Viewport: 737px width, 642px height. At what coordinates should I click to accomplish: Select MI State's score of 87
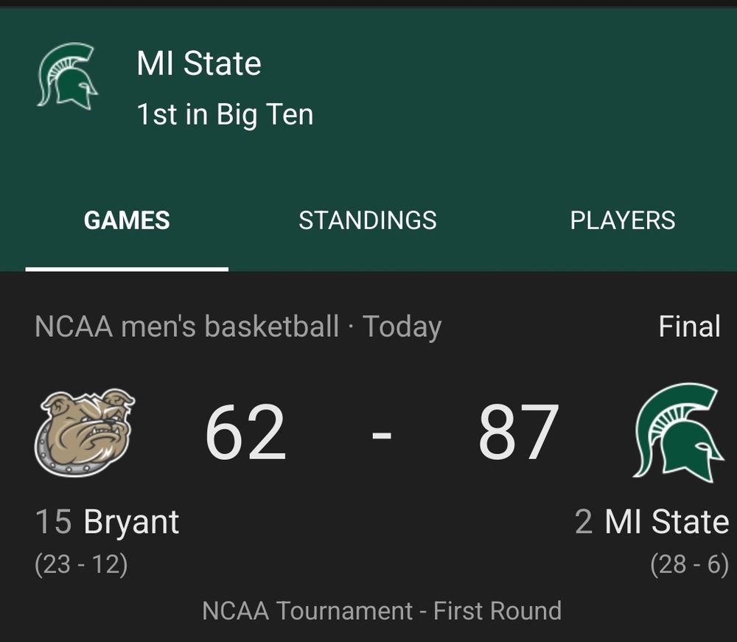pyautogui.click(x=518, y=433)
